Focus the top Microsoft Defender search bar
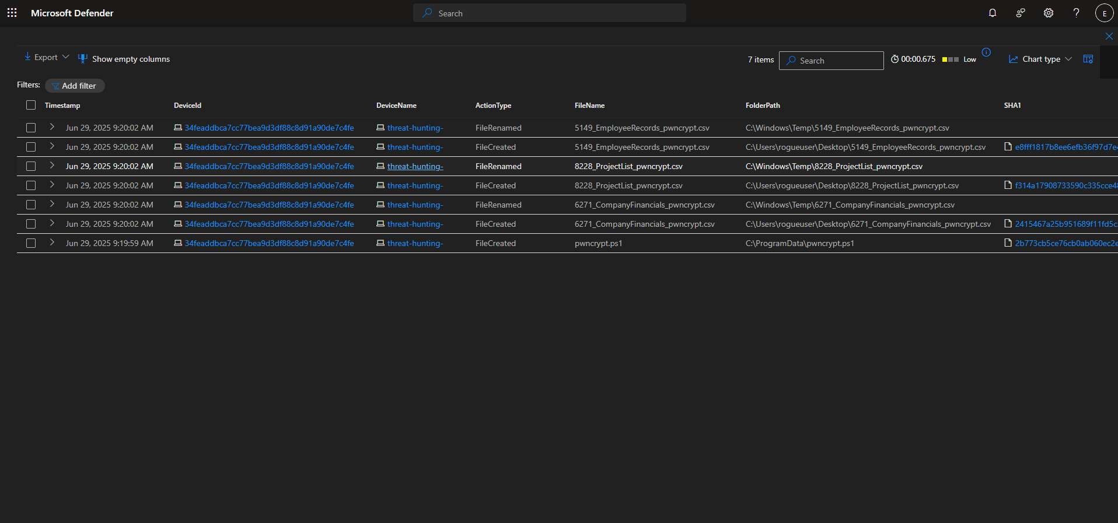Screen dimensions: 1118x523 tap(550, 13)
